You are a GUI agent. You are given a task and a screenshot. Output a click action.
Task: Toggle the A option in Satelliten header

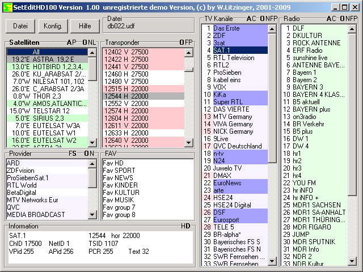(70, 42)
